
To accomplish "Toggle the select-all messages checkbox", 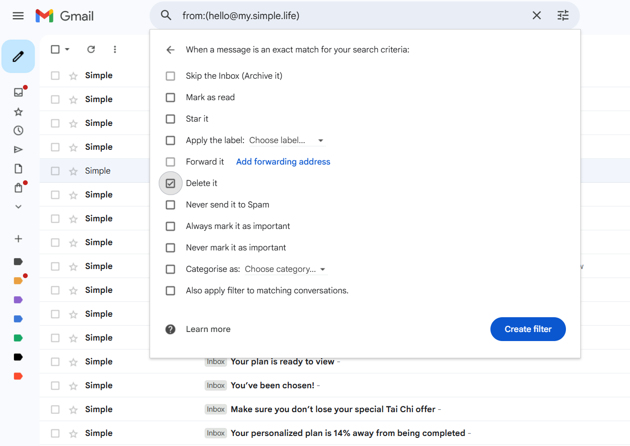I will pyautogui.click(x=55, y=49).
